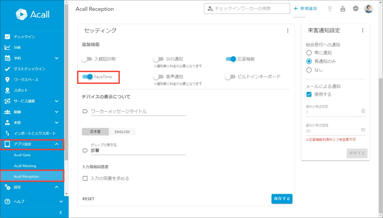Click the 通知の再送回数 field
Viewport: 383px width, 218px height.
click(x=335, y=112)
